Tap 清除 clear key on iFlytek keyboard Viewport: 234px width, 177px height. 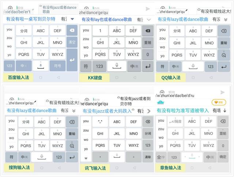point(148,157)
